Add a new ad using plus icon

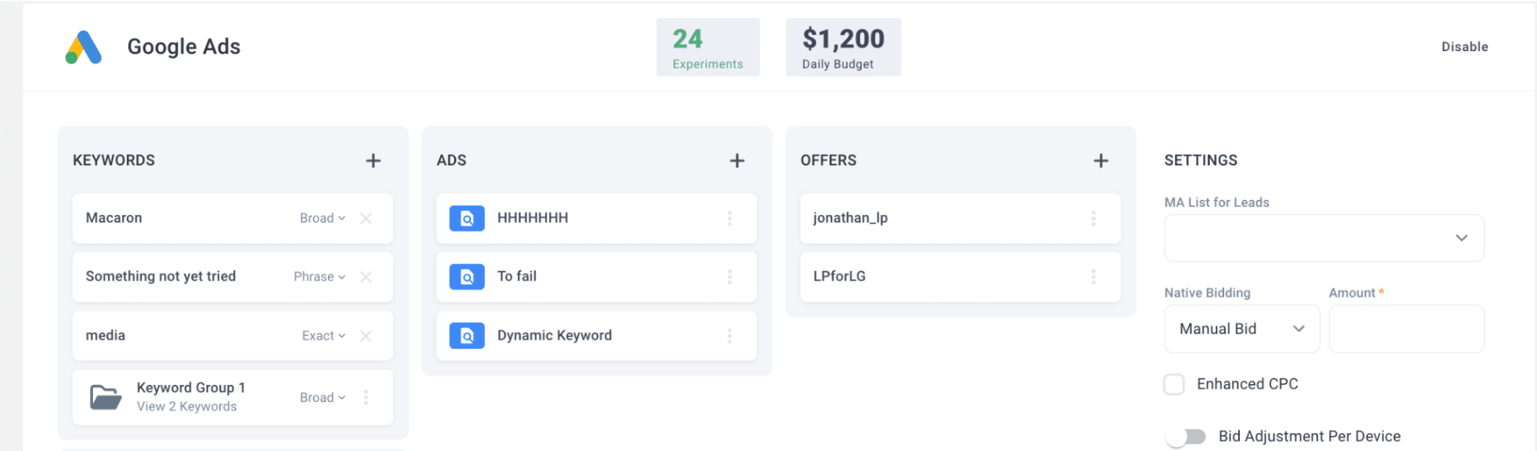click(737, 161)
